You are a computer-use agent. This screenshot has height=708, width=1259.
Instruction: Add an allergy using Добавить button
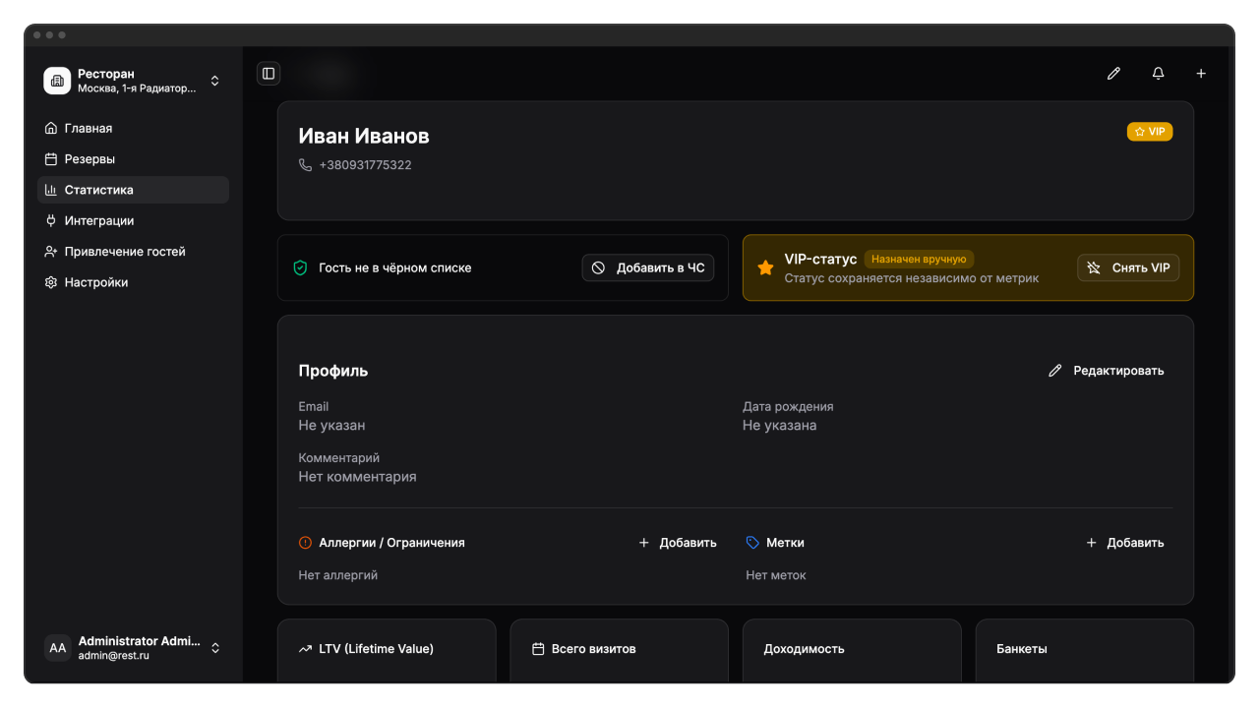(x=678, y=543)
